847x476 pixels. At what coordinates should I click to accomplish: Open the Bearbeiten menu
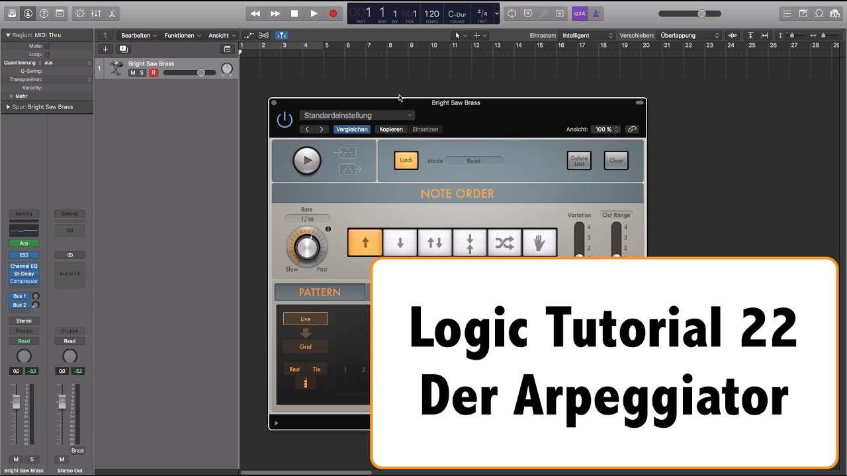click(139, 36)
